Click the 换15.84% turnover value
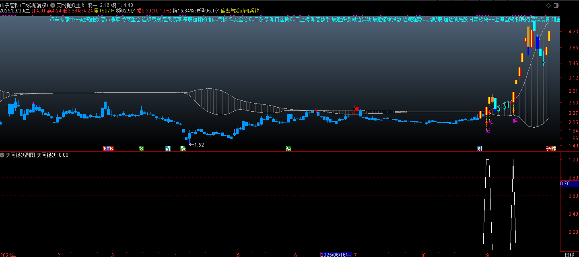579x257 pixels. (x=183, y=11)
